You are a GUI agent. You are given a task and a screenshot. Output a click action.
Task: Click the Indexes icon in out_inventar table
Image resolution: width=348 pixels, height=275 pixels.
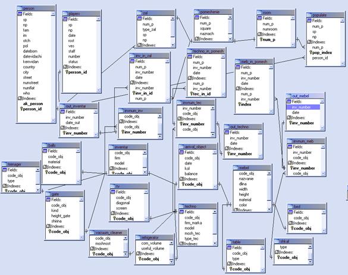pos(63,128)
